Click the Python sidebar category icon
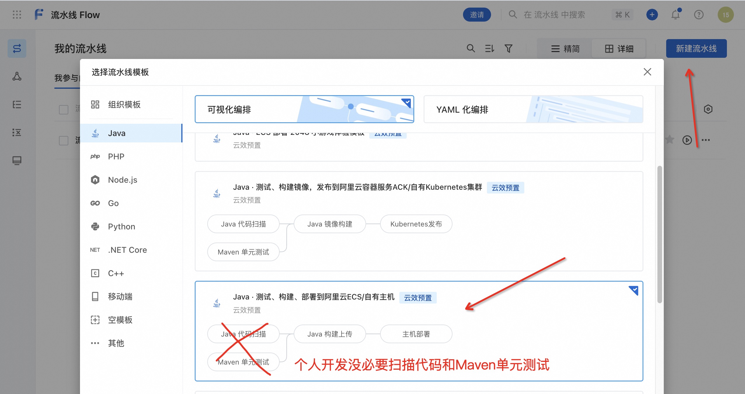The width and height of the screenshot is (745, 394). pyautogui.click(x=95, y=226)
